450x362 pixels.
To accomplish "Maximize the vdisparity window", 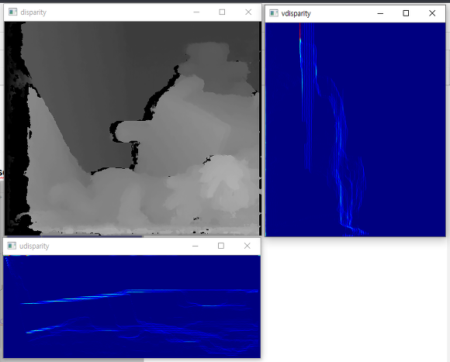I will pos(406,13).
